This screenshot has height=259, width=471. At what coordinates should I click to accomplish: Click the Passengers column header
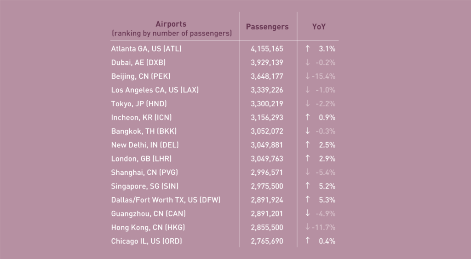[x=267, y=27]
